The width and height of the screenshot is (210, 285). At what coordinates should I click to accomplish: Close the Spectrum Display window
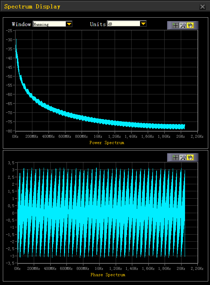coord(202,7)
